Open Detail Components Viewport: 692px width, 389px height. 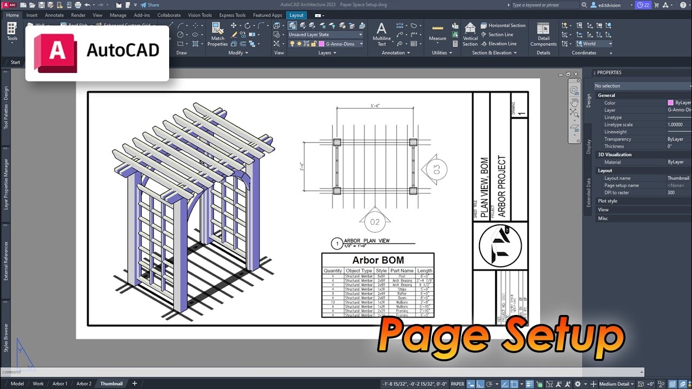coord(543,34)
